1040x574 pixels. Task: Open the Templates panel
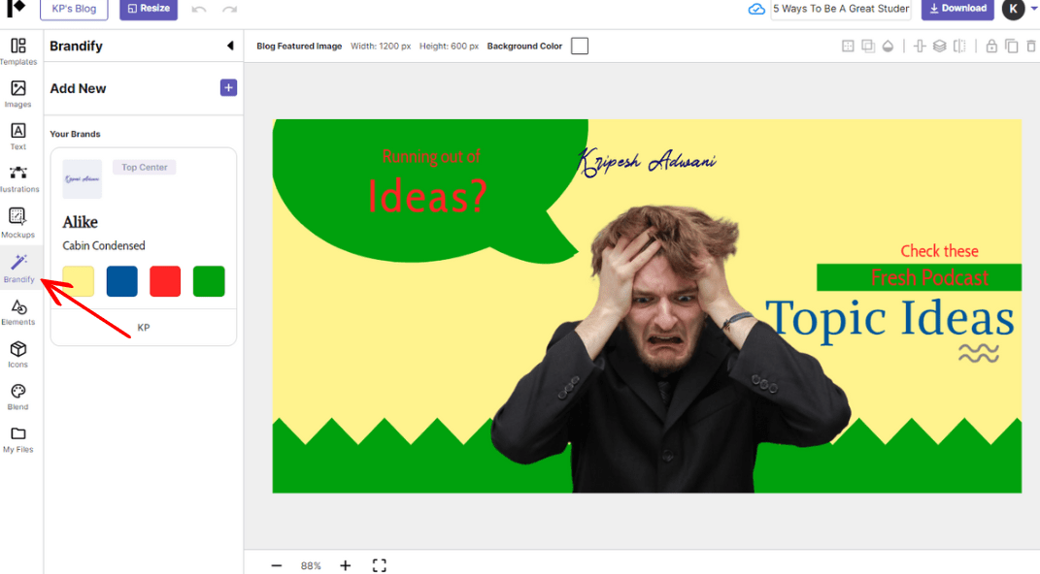tap(18, 51)
